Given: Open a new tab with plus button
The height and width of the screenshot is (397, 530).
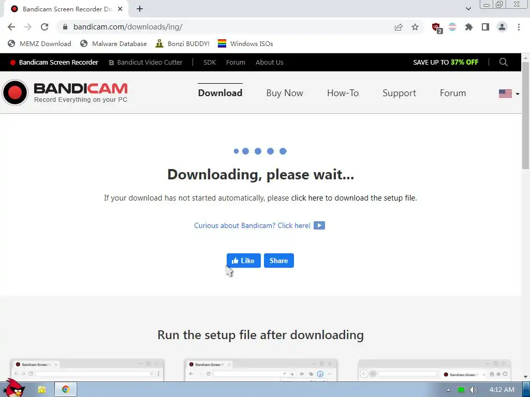Looking at the screenshot, I should click(140, 9).
